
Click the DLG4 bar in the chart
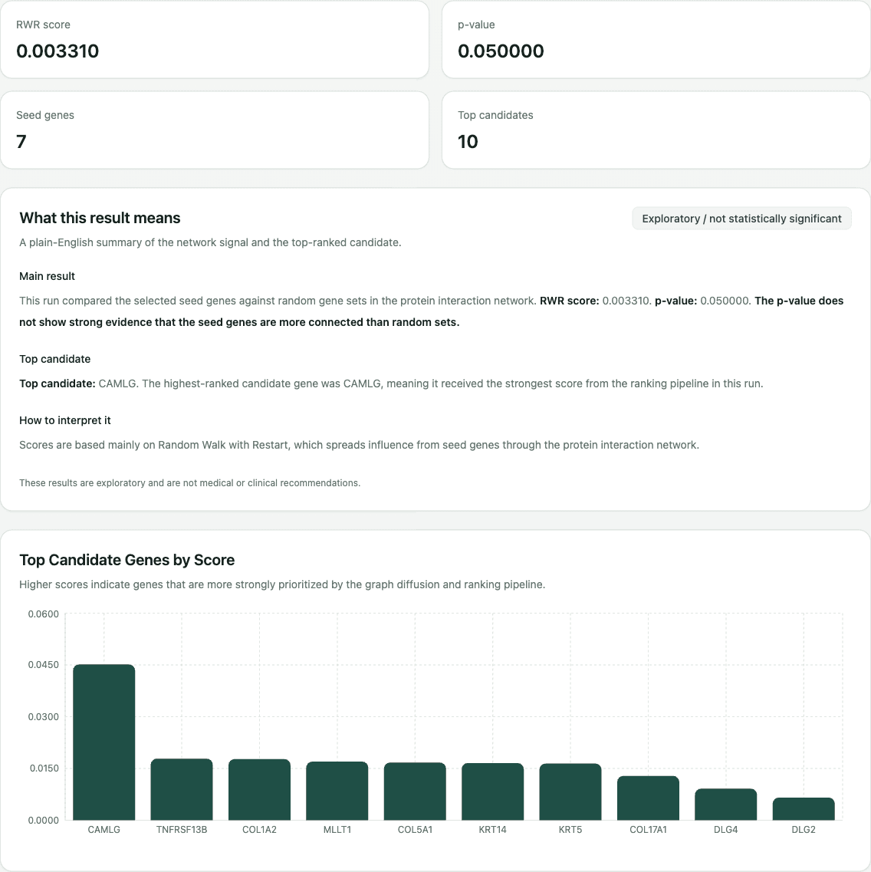[x=726, y=805]
